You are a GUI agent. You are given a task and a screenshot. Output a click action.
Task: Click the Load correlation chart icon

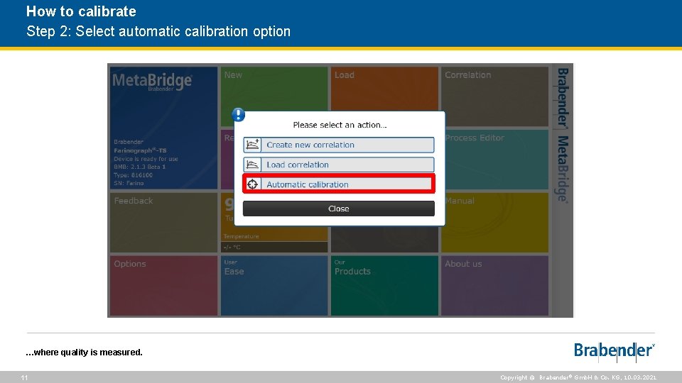point(252,165)
